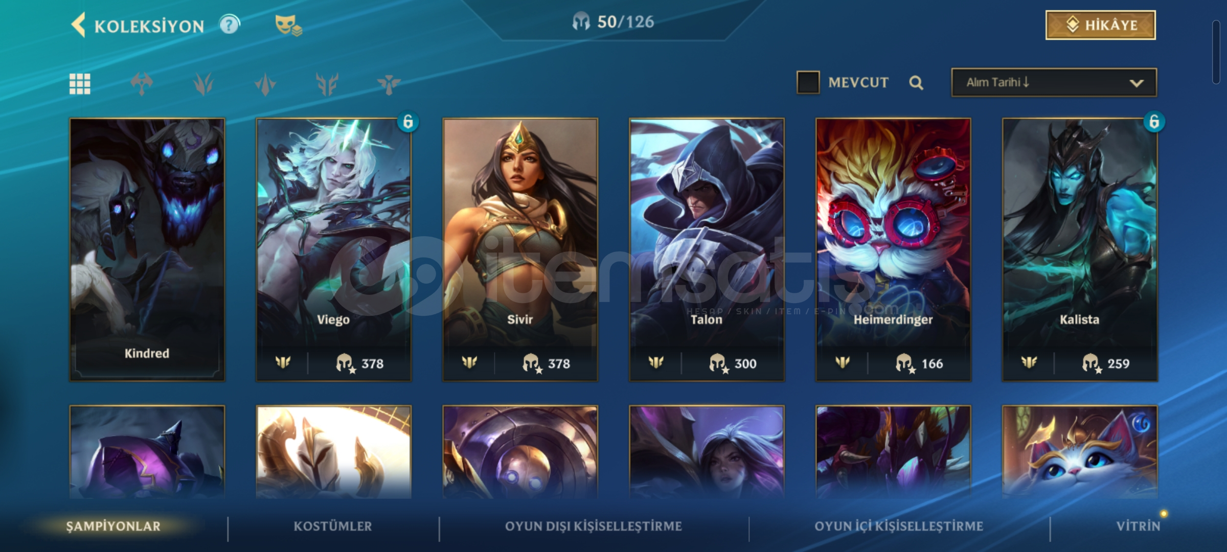Go back using the Koleksiyon arrow

[78, 25]
